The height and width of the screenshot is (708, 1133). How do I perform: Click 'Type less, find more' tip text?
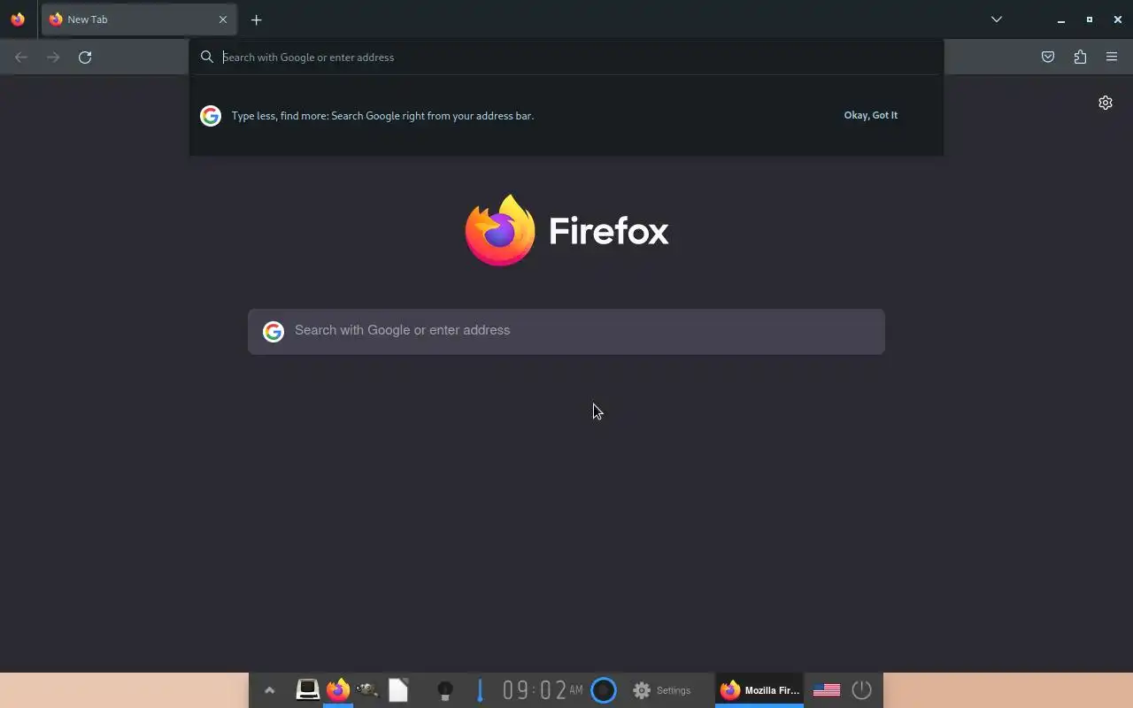[x=382, y=116]
